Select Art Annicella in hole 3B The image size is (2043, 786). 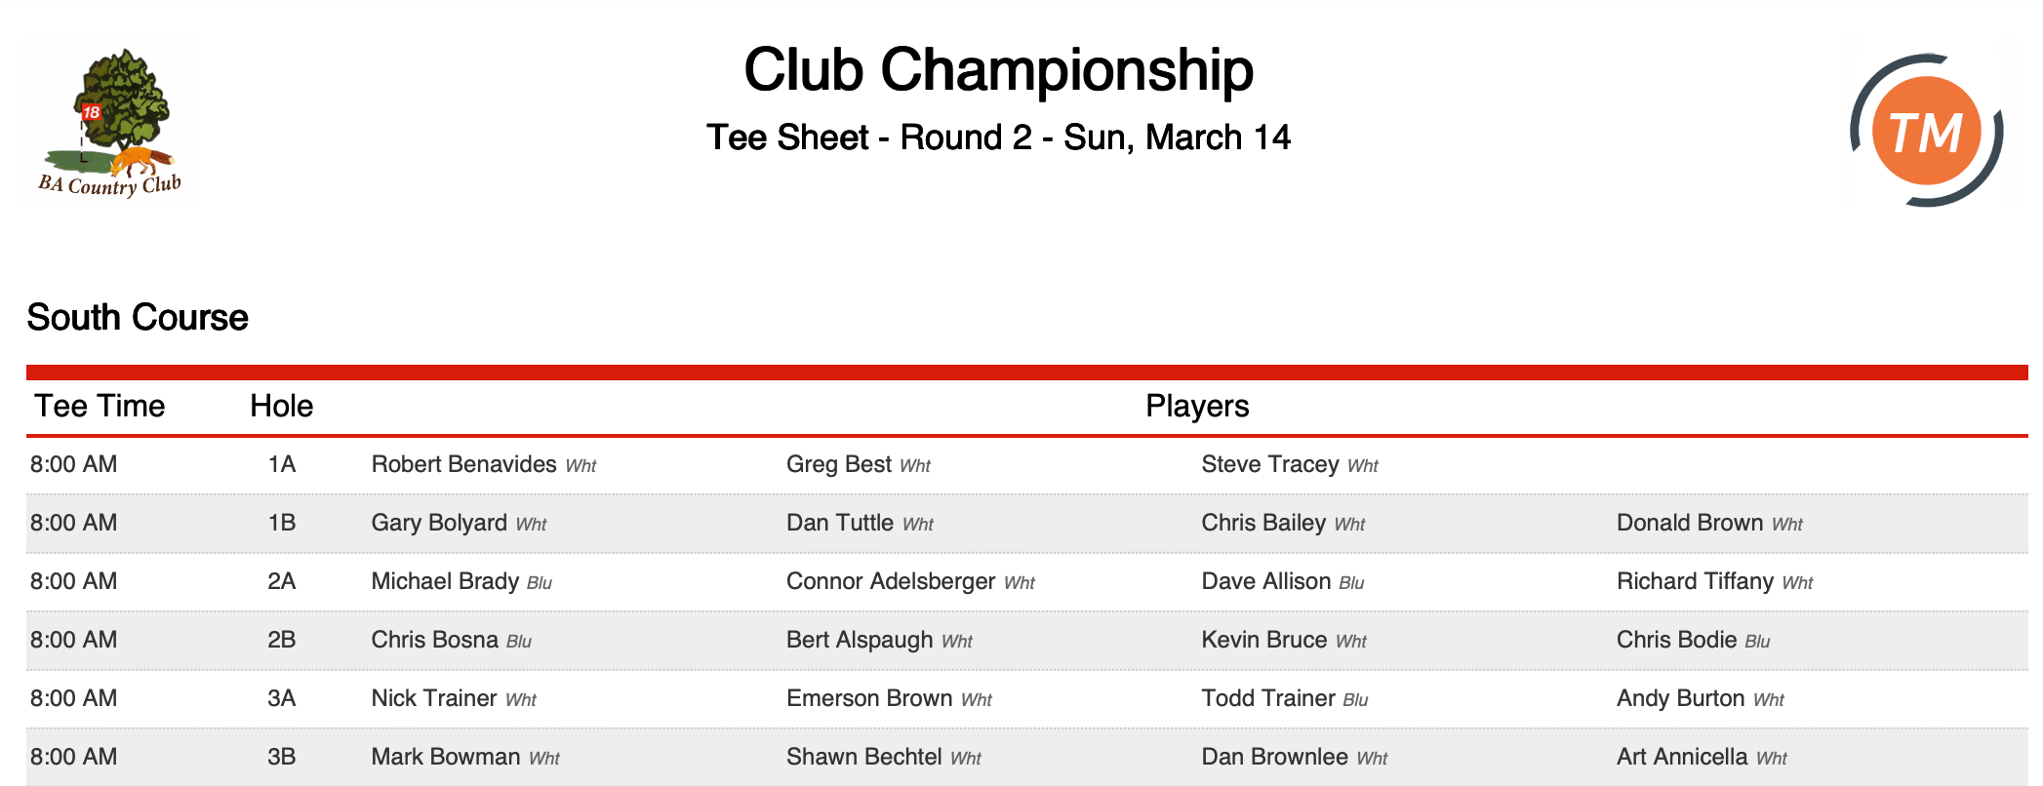(1682, 757)
